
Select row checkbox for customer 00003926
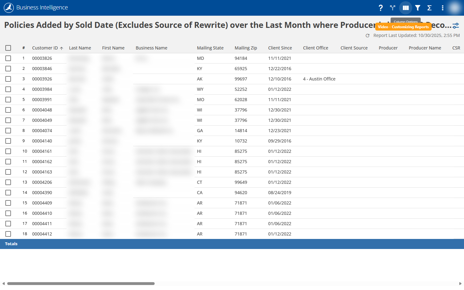pyautogui.click(x=8, y=79)
